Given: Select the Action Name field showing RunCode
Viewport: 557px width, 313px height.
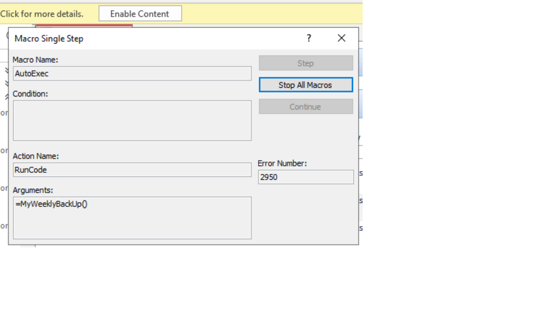Looking at the screenshot, I should pos(132,170).
